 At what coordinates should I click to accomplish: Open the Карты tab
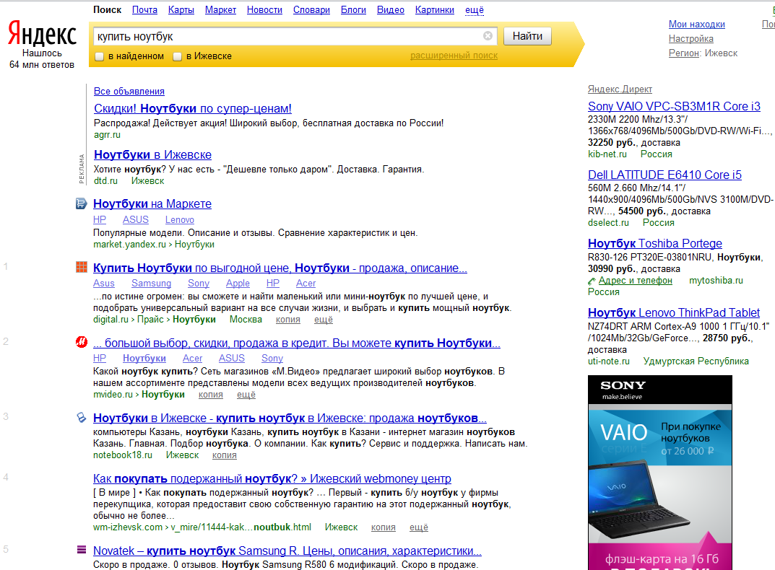(x=181, y=10)
